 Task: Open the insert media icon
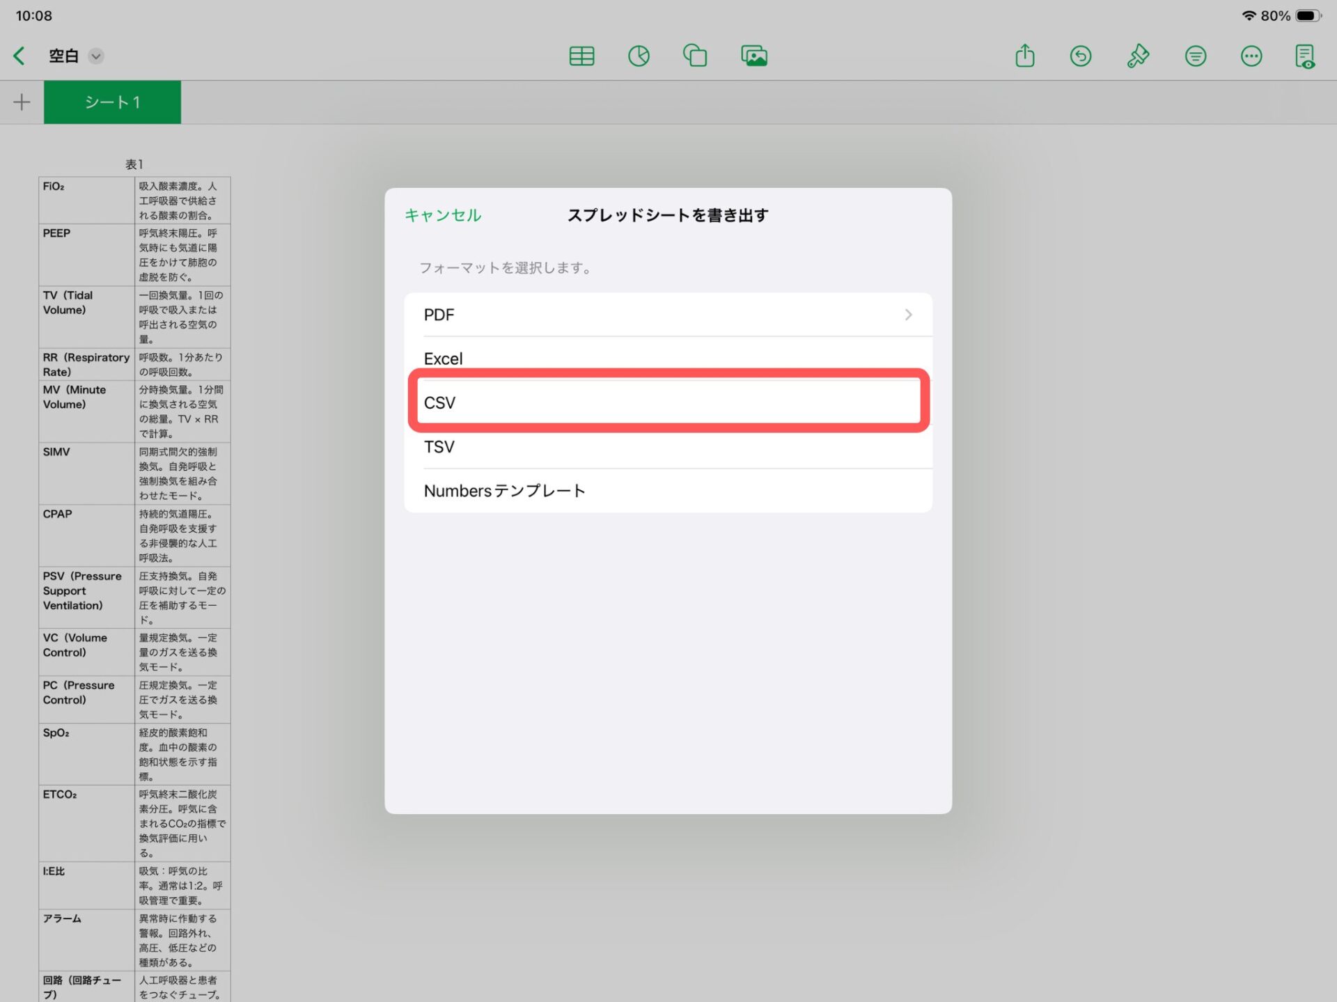click(x=753, y=56)
